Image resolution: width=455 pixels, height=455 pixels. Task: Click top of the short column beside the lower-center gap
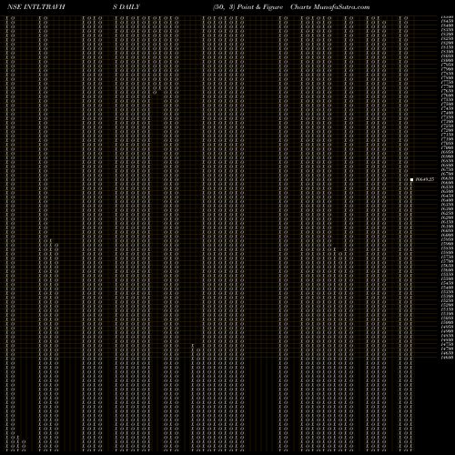[193, 346]
